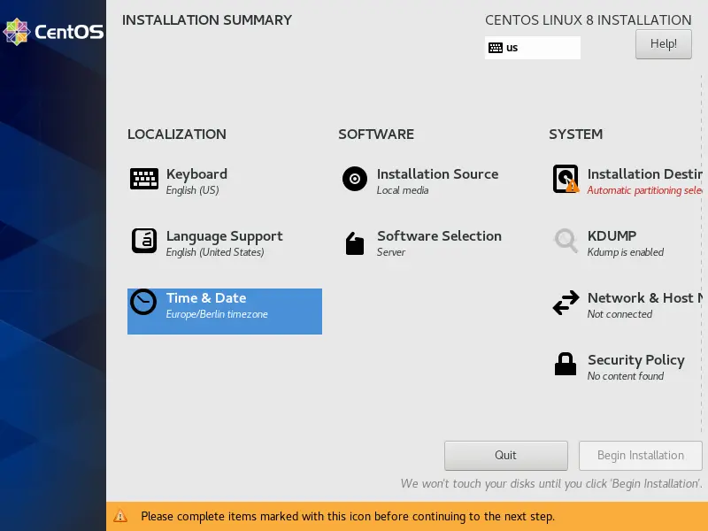This screenshot has width=708, height=531.
Task: Open the Time & Date label
Action: coord(206,298)
